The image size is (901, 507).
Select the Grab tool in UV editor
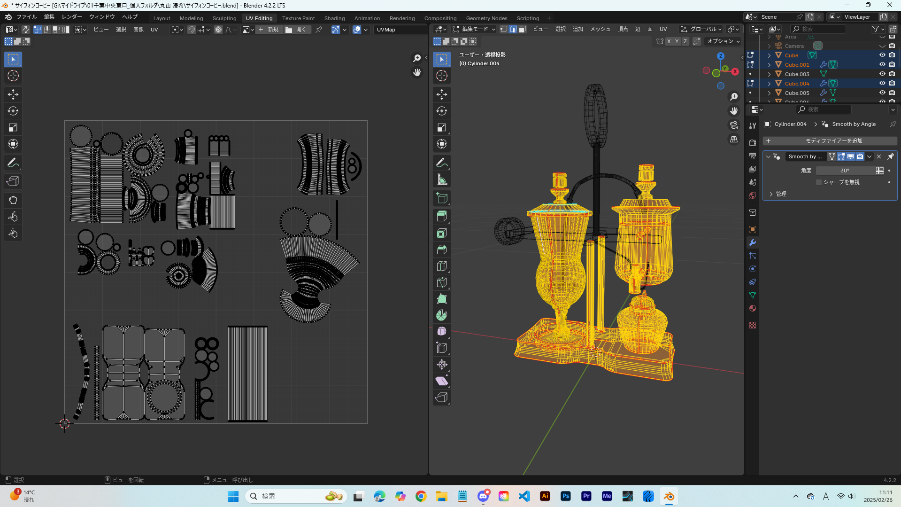point(13,200)
